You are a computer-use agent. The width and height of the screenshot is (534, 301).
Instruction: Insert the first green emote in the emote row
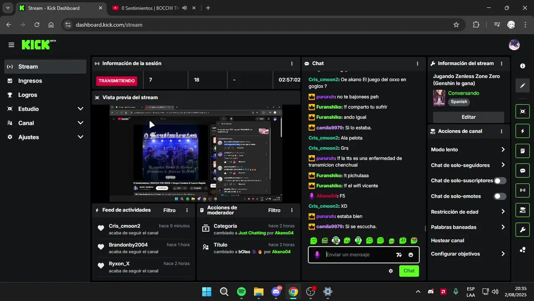[313, 240]
